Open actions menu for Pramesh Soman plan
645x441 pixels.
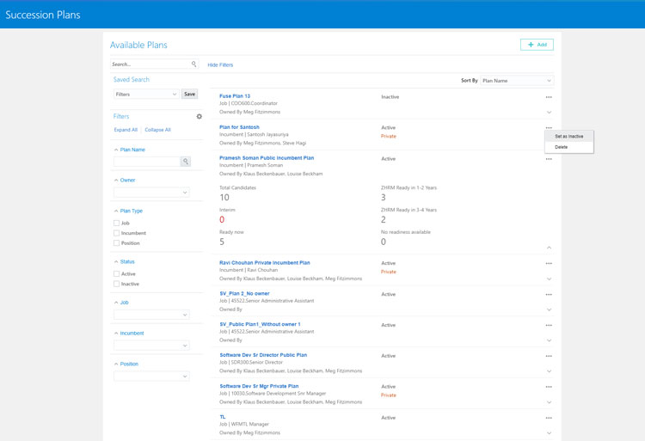[549, 159]
